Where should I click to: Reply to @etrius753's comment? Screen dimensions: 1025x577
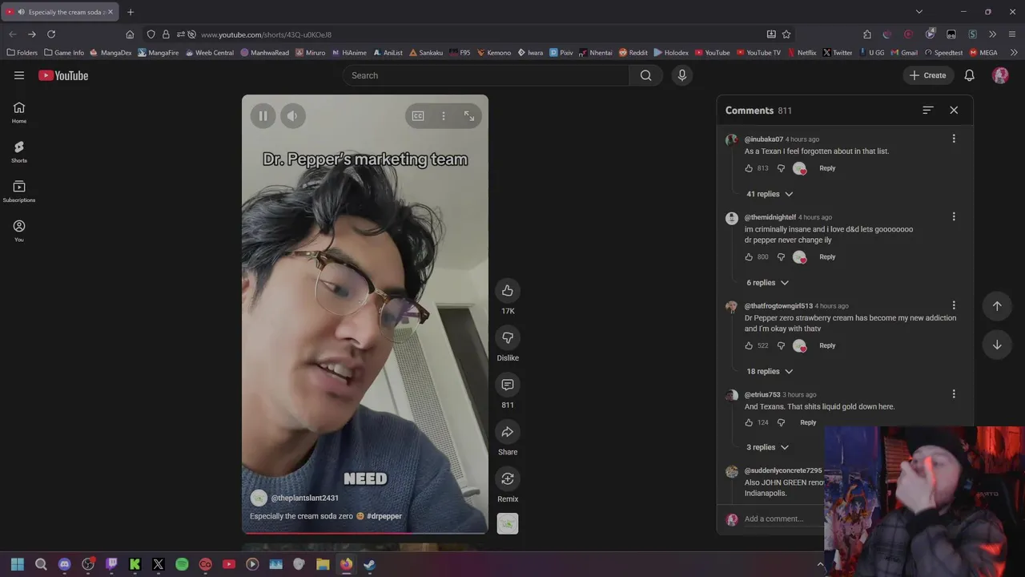(x=808, y=422)
